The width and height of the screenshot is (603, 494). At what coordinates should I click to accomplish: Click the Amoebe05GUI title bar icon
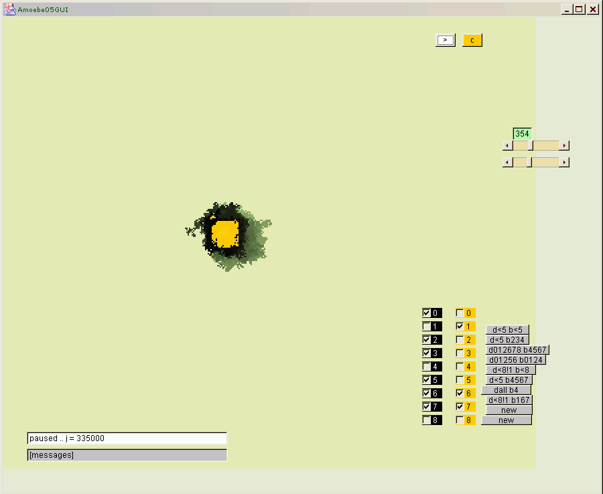[x=9, y=9]
